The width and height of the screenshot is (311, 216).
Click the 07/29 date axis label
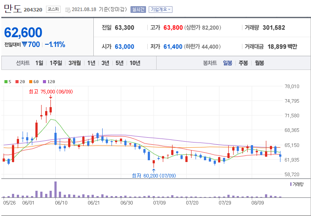coord(225,203)
